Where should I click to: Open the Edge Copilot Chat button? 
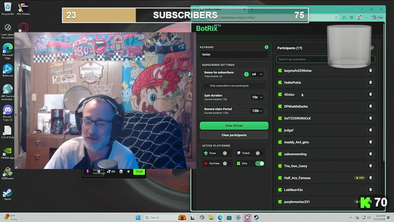(x=378, y=18)
